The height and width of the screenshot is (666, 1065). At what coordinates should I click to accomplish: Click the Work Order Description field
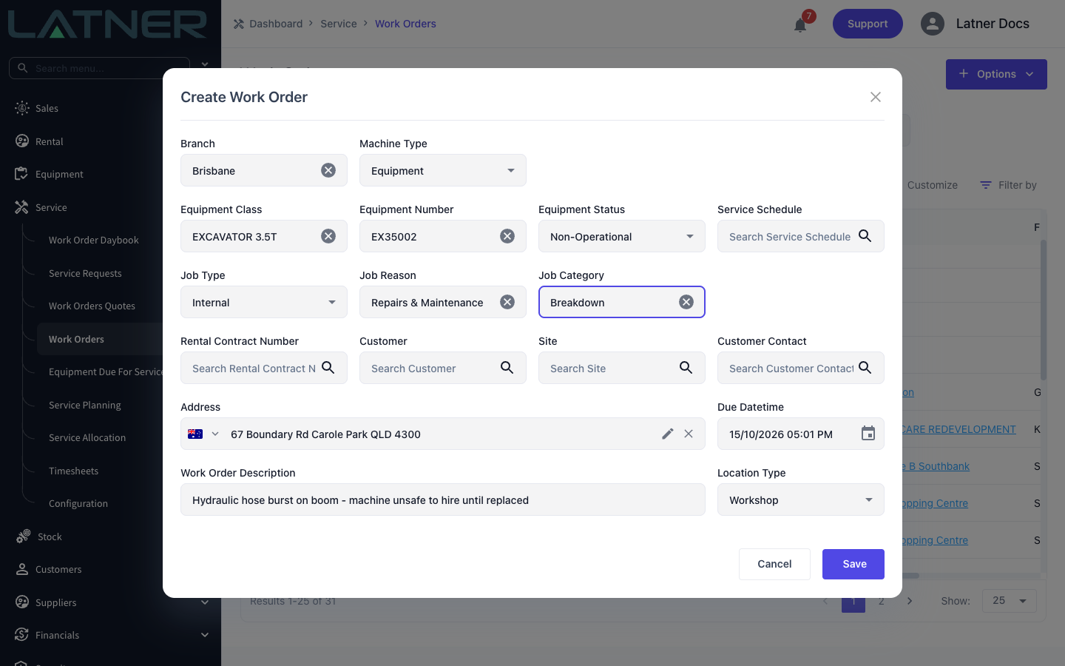pyautogui.click(x=443, y=499)
